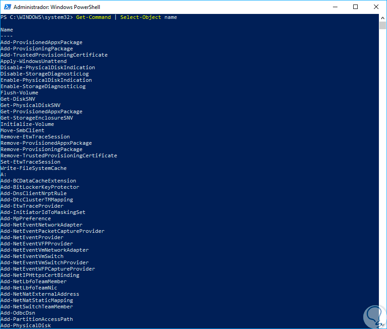
Task: Click 'Remove-EtwTraceSession' line
Action: pyautogui.click(x=35, y=137)
